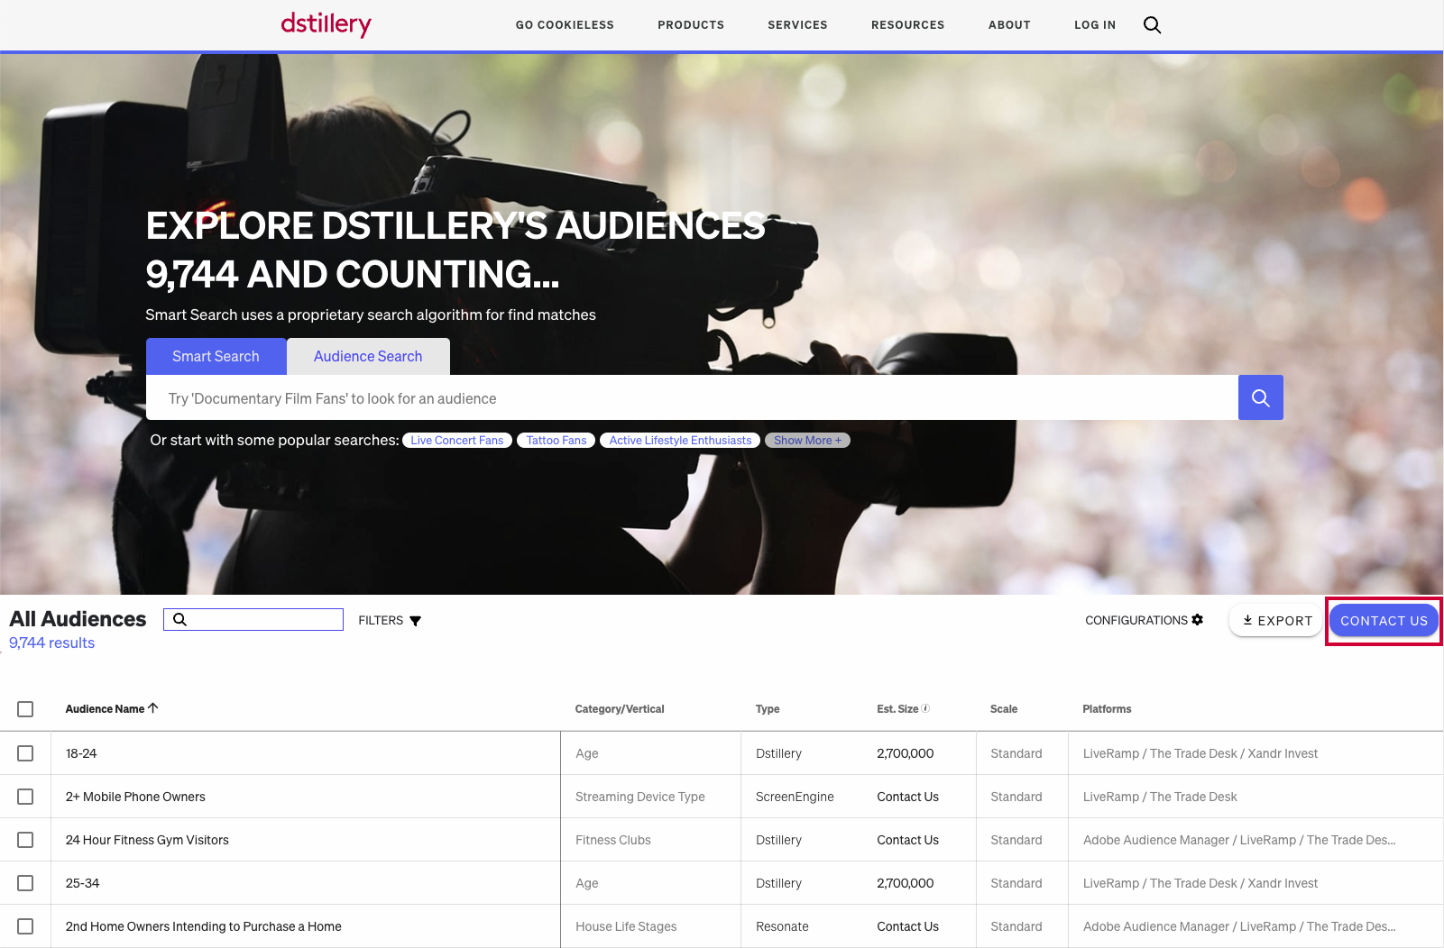Click the Smart Search text field

pos(692,398)
